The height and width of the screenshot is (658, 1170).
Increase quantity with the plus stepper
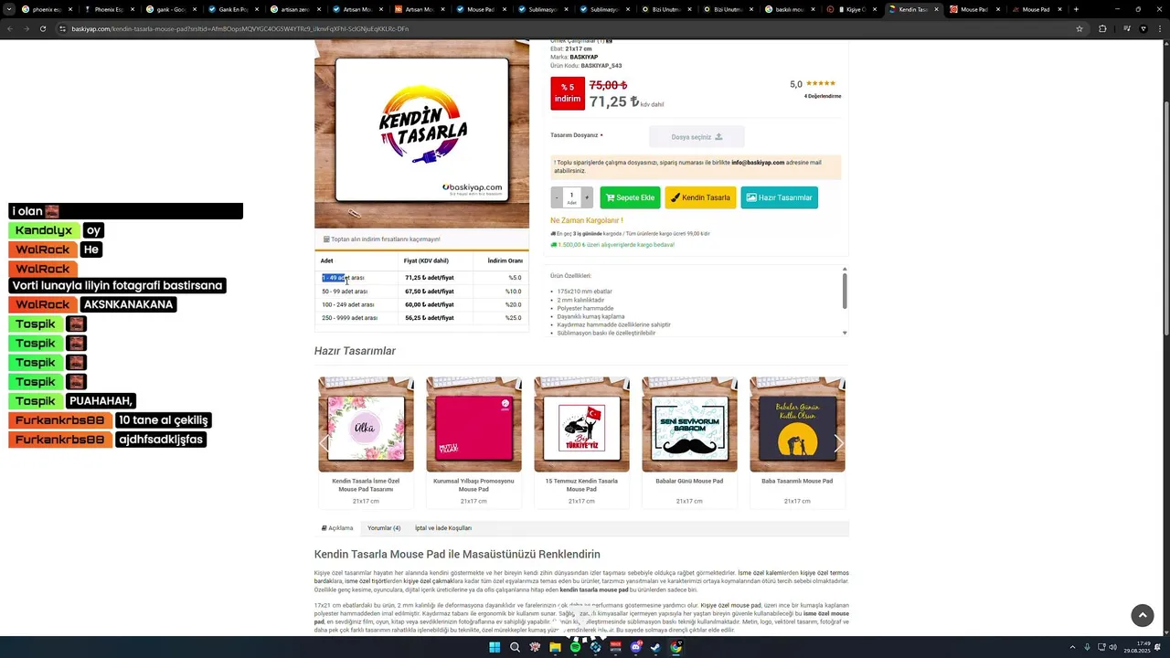pos(587,197)
